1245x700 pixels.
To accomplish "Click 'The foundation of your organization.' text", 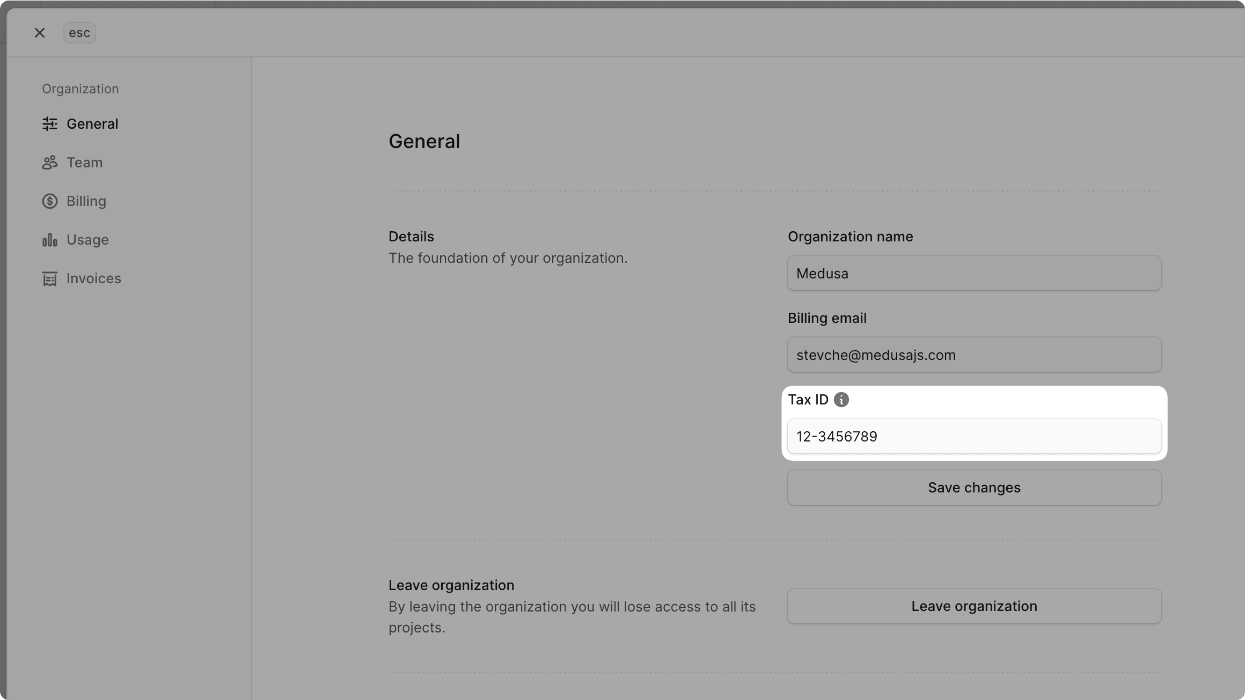I will point(508,258).
